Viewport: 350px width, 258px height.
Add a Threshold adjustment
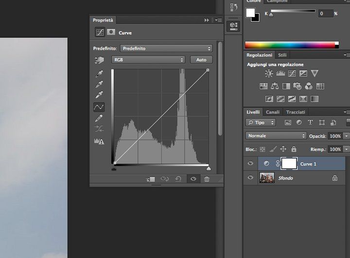(292, 99)
